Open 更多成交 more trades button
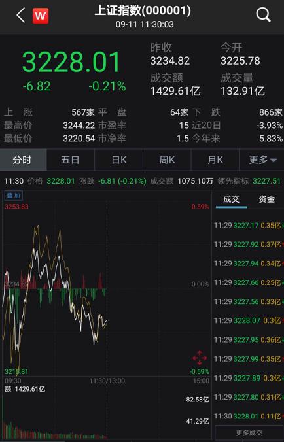This screenshot has width=284, height=442. [x=249, y=433]
